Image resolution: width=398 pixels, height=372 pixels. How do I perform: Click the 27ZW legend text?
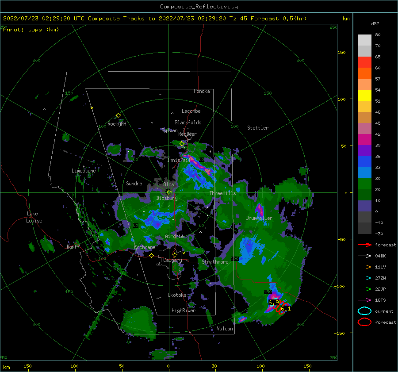pyautogui.click(x=380, y=278)
